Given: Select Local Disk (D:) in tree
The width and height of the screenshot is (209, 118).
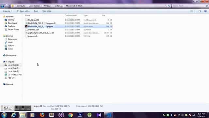Looking at the screenshot, I should coord(13,68).
